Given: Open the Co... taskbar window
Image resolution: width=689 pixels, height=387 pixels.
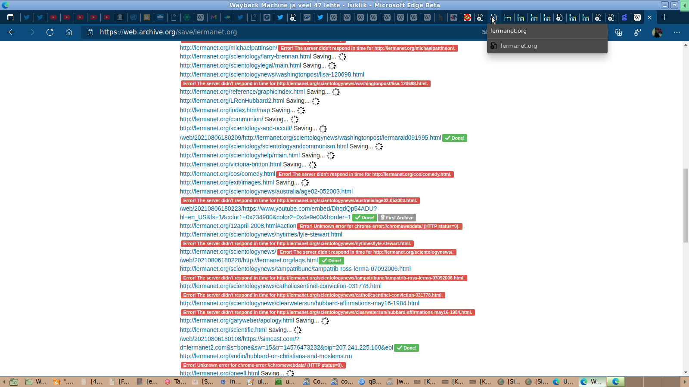Looking at the screenshot, I should pos(314,381).
